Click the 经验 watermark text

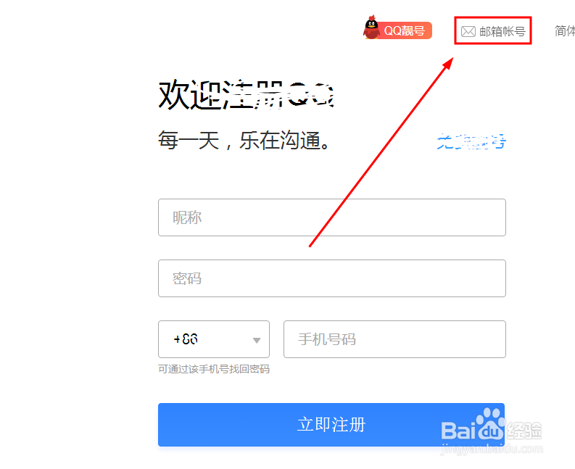[x=524, y=431]
